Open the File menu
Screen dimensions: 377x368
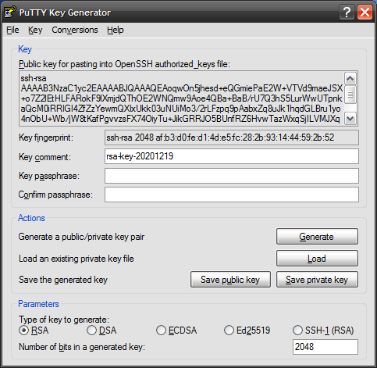(x=12, y=30)
